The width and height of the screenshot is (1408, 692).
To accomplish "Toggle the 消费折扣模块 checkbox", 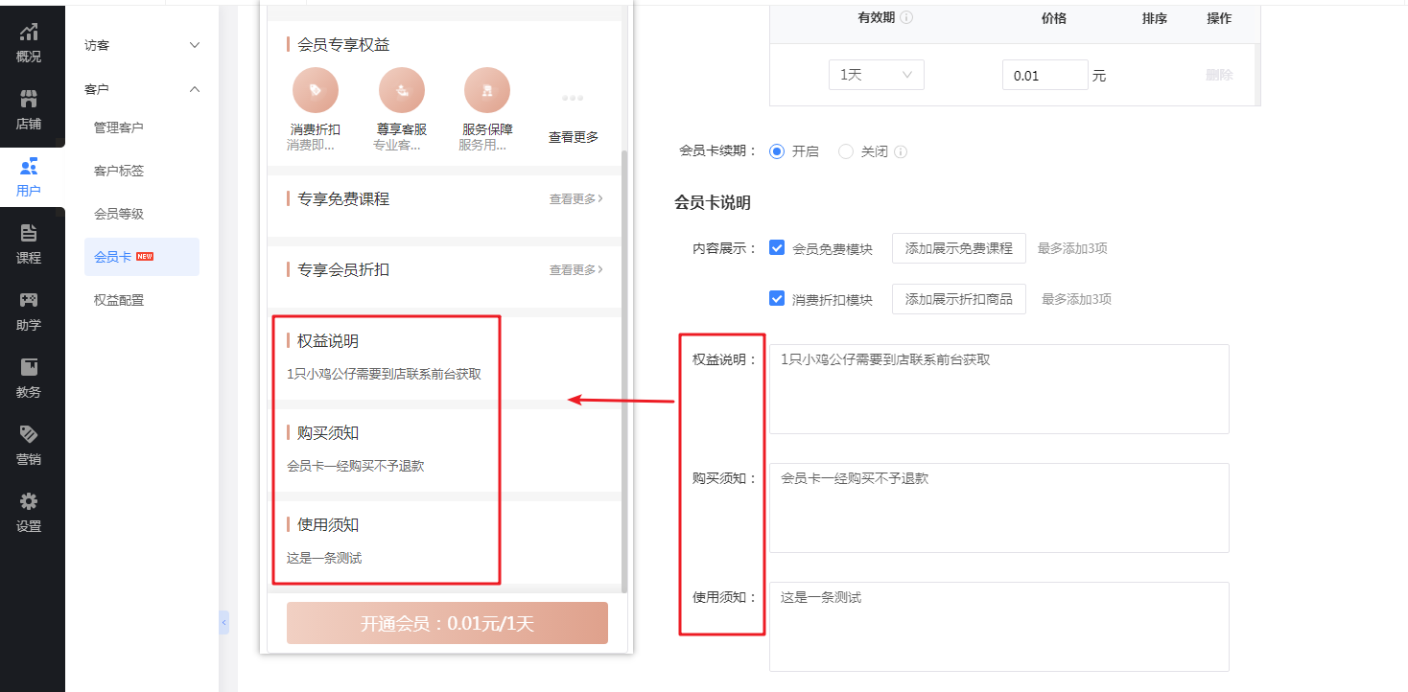I will point(777,298).
